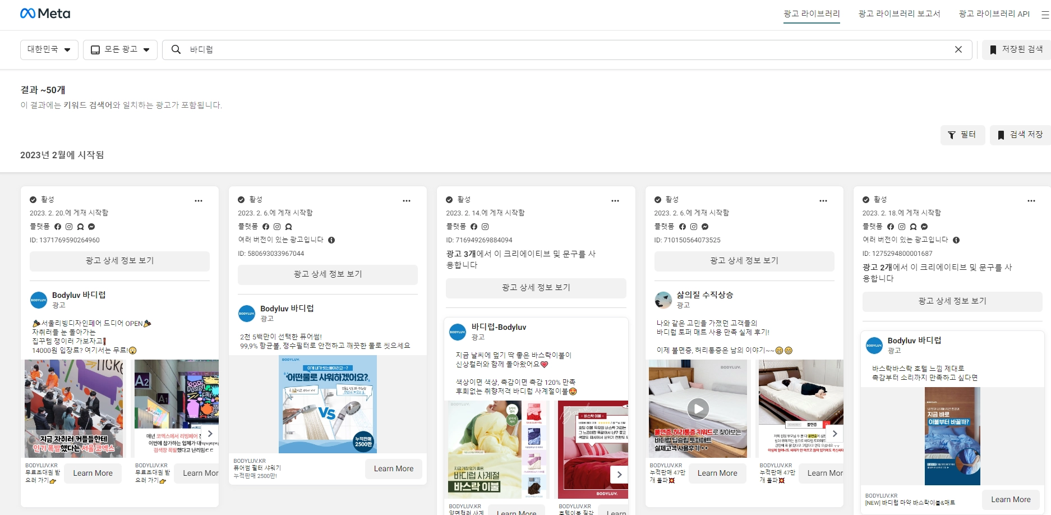Screen dimensions: 1051x515
Task: Click Facebook platform icon on ad ID ending 7044
Action: [266, 227]
